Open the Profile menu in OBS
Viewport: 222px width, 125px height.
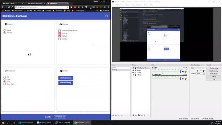click(x=127, y=5)
